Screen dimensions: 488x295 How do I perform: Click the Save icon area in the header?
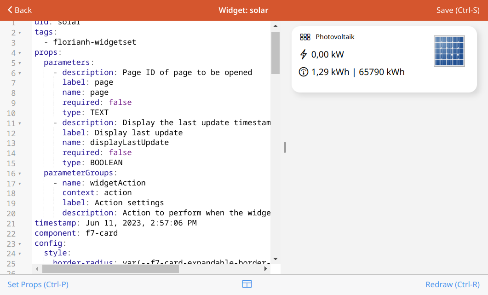click(458, 10)
